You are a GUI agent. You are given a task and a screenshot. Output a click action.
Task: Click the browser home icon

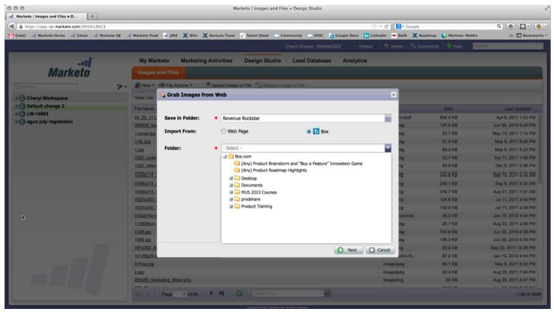(x=511, y=26)
